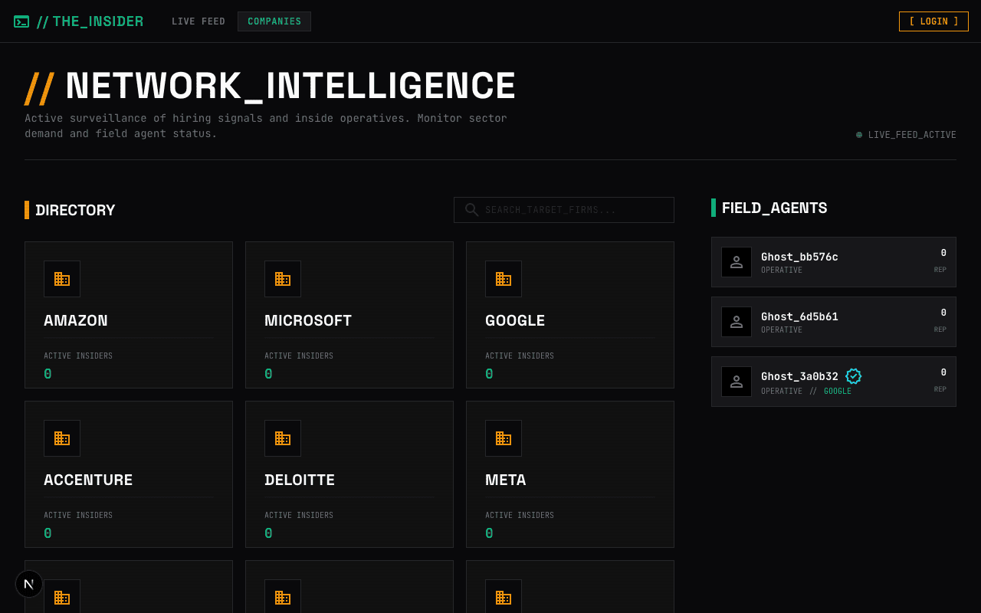Click Amazon's active insiders count
This screenshot has height=613, width=981.
48,374
